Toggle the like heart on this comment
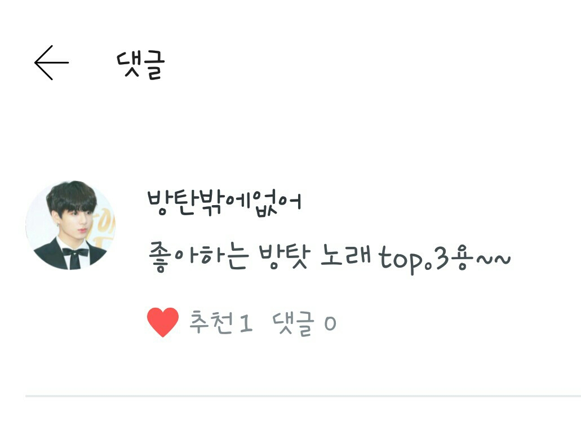 click(x=163, y=322)
